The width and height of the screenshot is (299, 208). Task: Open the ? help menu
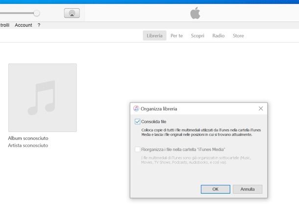point(39,25)
